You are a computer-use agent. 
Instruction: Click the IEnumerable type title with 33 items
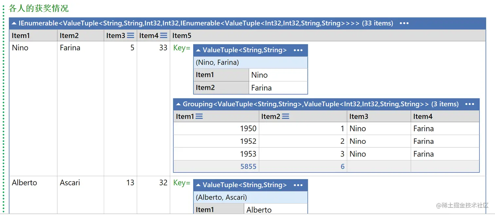pyautogui.click(x=206, y=24)
